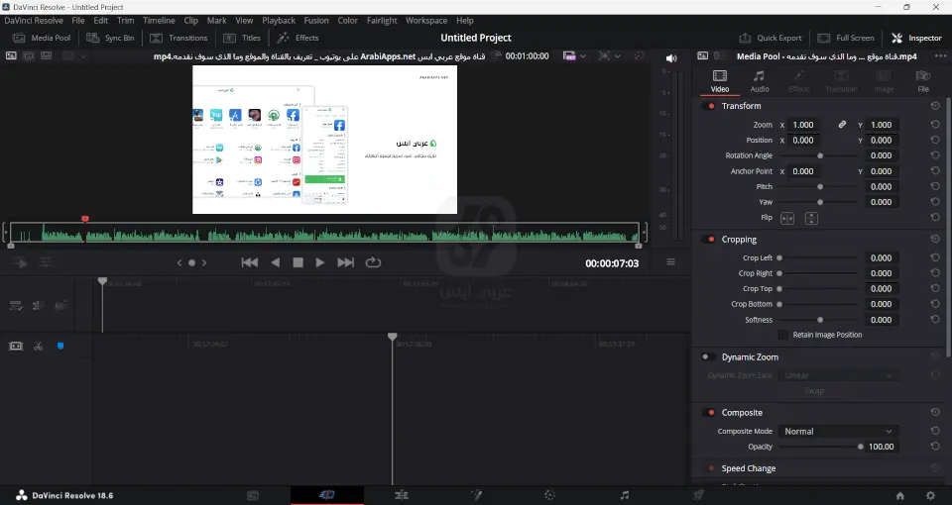This screenshot has width=952, height=505.
Task: Toggle the Composite section enable dot
Action: [710, 413]
